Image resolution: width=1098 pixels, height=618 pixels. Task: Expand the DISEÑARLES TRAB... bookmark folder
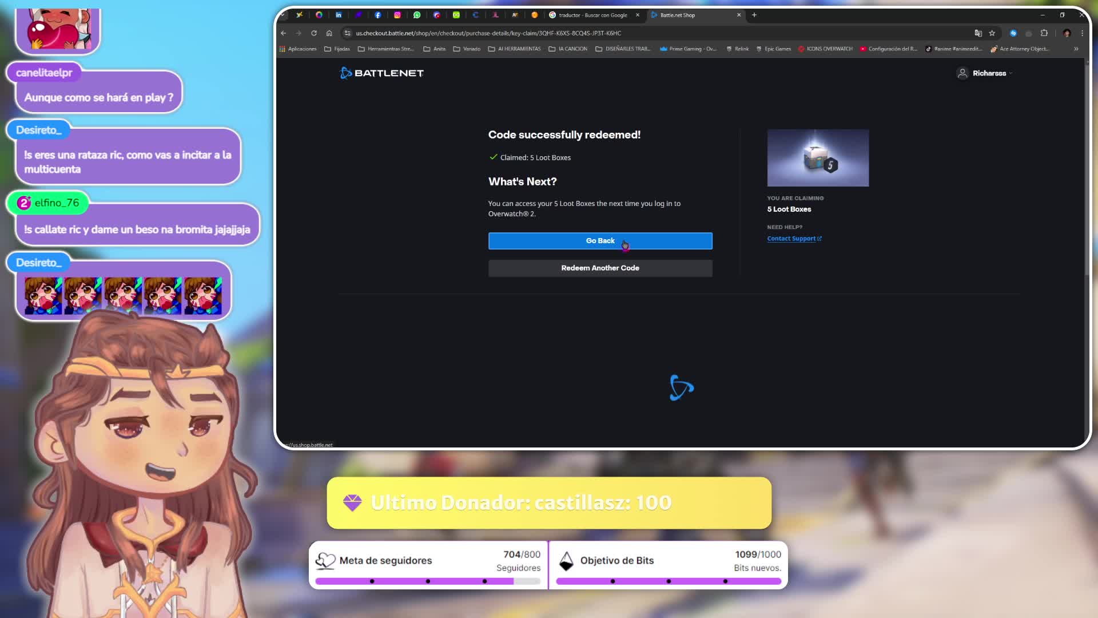pos(623,49)
